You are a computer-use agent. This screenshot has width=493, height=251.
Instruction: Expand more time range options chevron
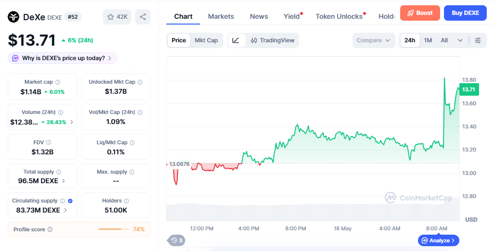click(460, 40)
